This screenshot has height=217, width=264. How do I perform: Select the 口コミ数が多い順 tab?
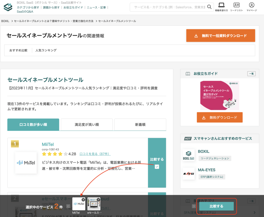pyautogui.click(x=33, y=125)
